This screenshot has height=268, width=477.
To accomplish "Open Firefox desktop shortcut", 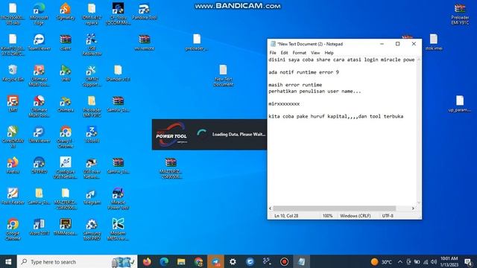I will (x=13, y=165).
